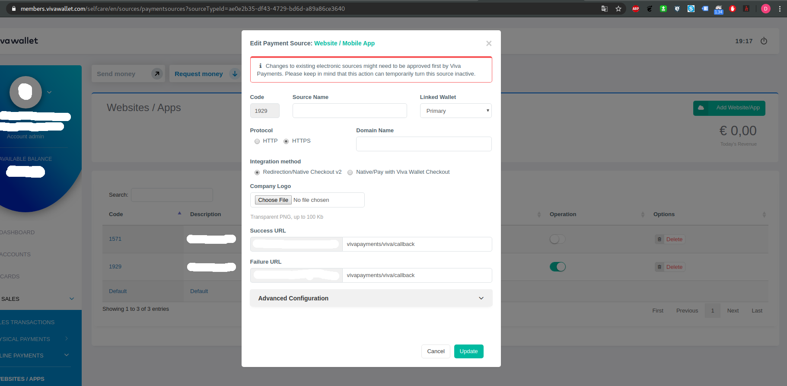The height and width of the screenshot is (386, 787).
Task: Open Sales Transactions in the sidebar
Action: pyautogui.click(x=27, y=322)
